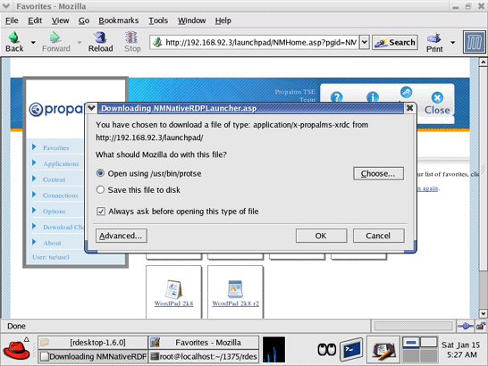Click the eyes applet in panel
Screen dimensions: 488x366
[327, 350]
